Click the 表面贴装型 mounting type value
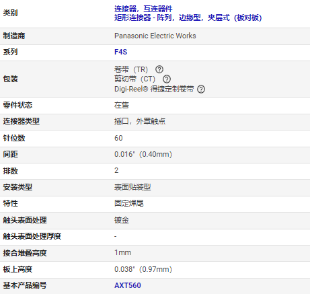 (x=132, y=187)
